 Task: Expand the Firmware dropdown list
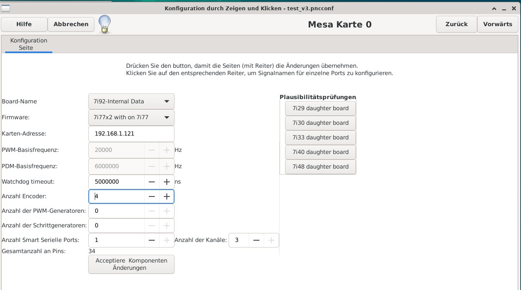pyautogui.click(x=131, y=117)
